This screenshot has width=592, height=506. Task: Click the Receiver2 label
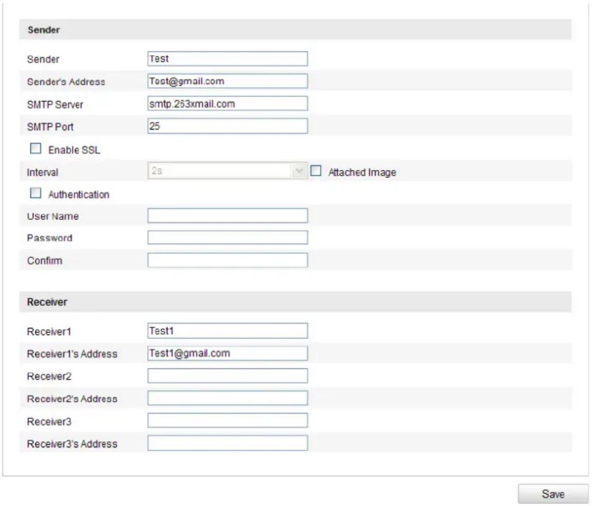pos(49,376)
